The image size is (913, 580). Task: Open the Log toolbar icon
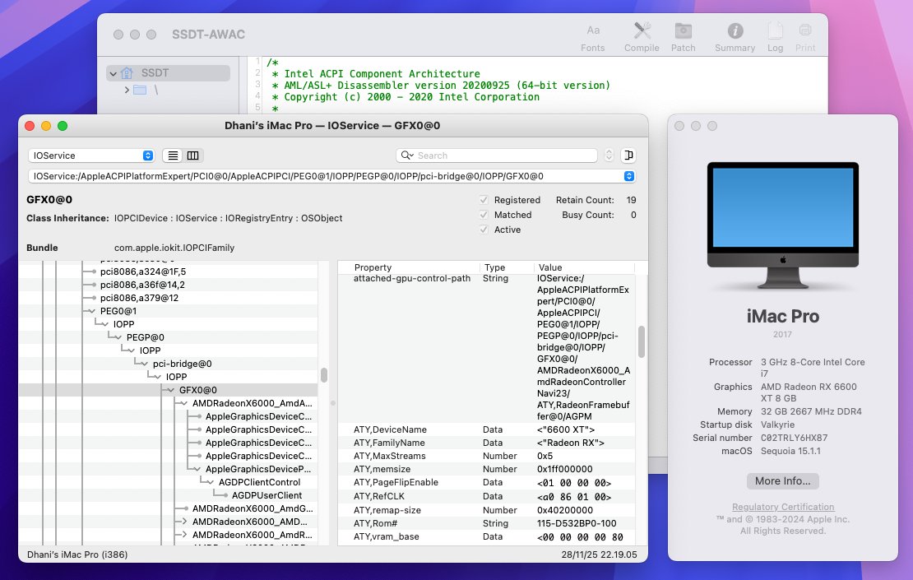(775, 30)
